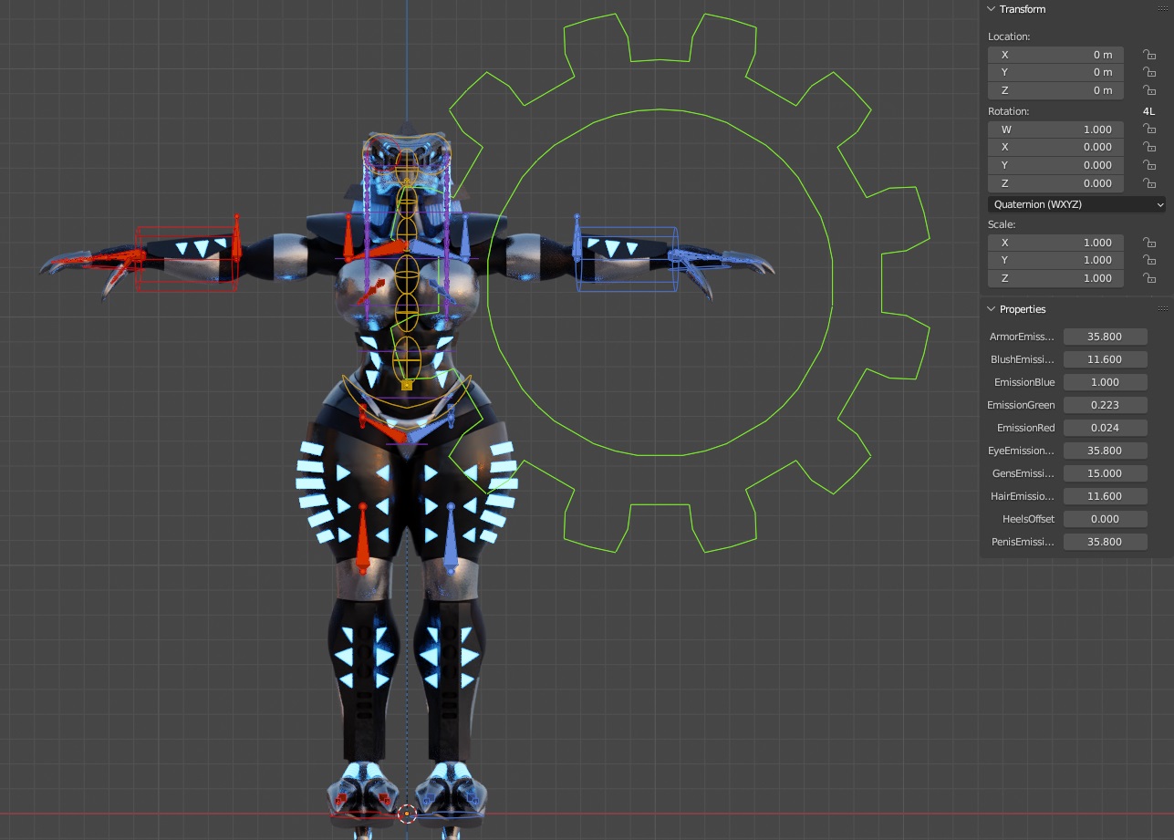This screenshot has height=840, width=1174.
Task: Collapse the Properties panel
Action: coord(992,309)
